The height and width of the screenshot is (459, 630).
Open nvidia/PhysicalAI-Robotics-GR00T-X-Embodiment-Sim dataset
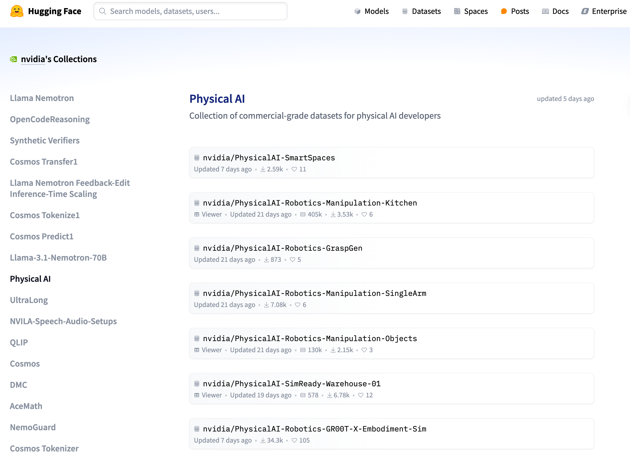pos(314,429)
